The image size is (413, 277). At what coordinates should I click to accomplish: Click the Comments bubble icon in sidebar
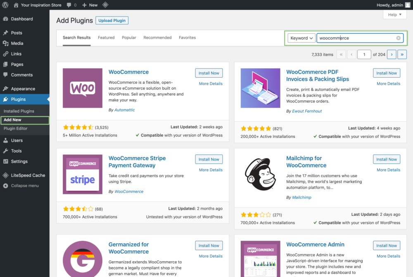coord(5,75)
